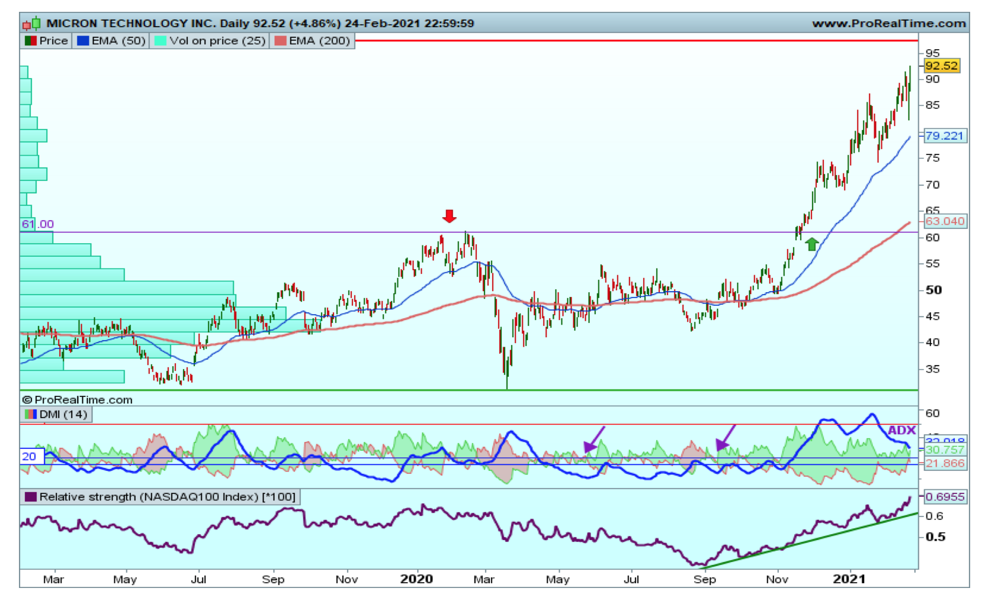Click the 60 label on DMI axis
This screenshot has width=982, height=601.
(932, 413)
